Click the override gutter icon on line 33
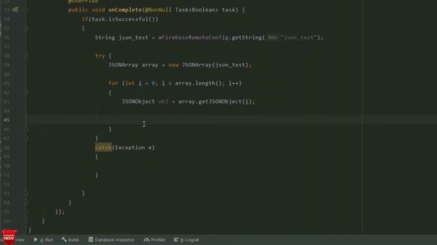This screenshot has width=437, height=245. (x=15, y=10)
